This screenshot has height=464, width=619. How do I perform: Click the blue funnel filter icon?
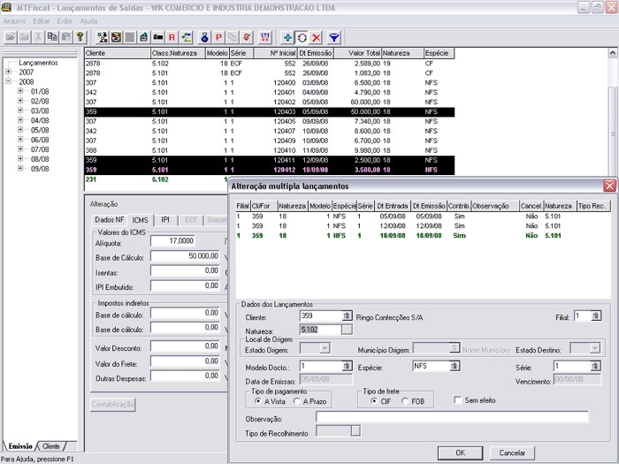click(x=334, y=37)
